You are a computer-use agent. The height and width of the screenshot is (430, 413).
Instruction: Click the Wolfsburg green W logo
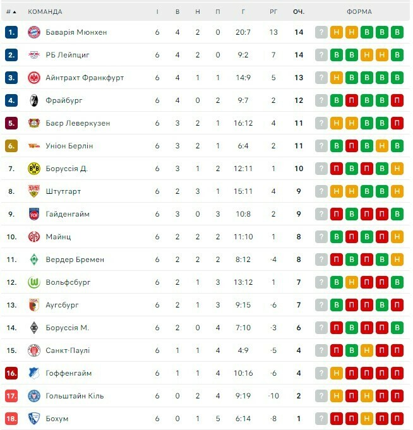[x=34, y=282]
